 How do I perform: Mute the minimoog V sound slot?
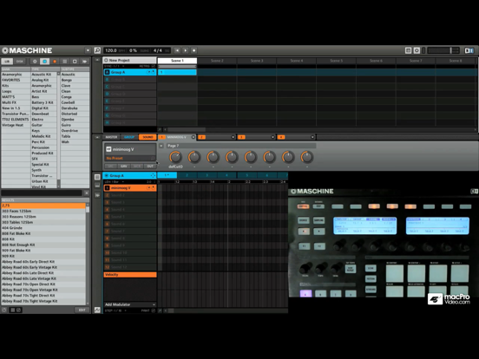[x=148, y=188]
